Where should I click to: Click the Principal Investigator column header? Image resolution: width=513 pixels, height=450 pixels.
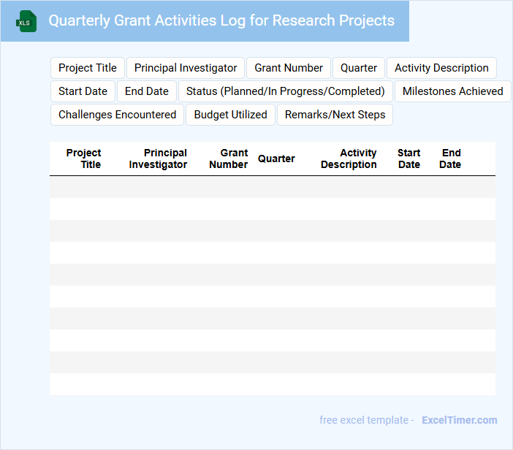pos(159,159)
